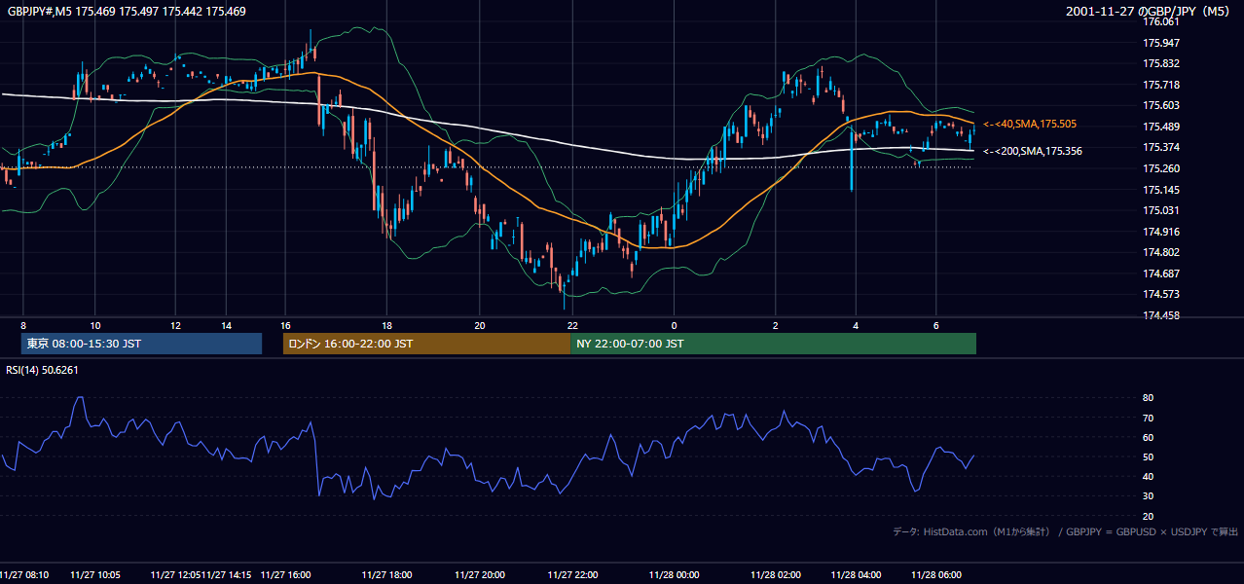
Task: Click the HistData.com data source note
Action: [x=1066, y=531]
